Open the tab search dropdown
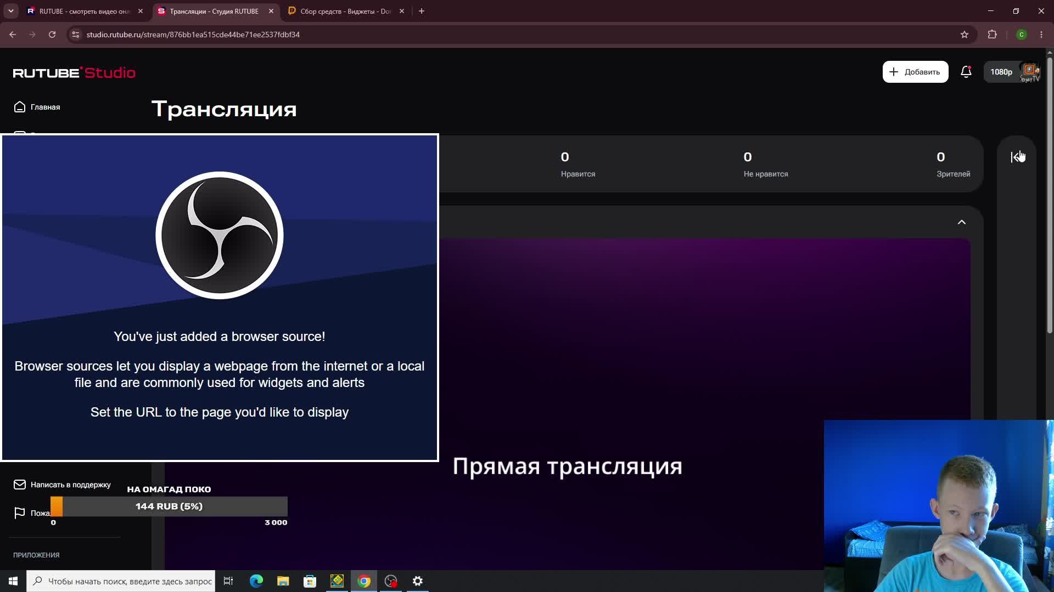Image resolution: width=1054 pixels, height=592 pixels. (x=10, y=11)
